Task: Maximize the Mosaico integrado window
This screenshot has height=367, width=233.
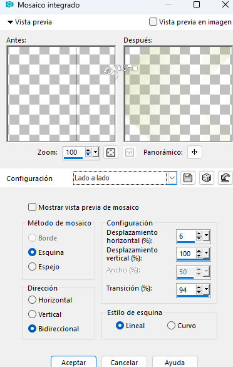Action: click(197, 4)
